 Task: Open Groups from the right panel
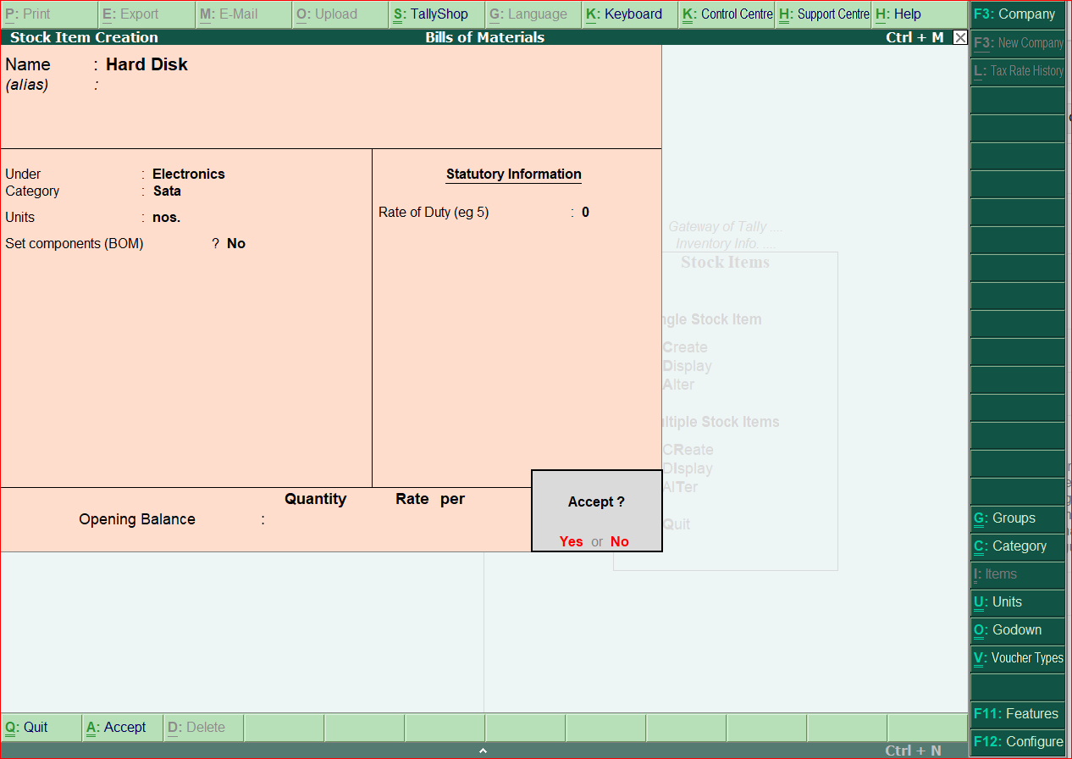pos(1018,518)
